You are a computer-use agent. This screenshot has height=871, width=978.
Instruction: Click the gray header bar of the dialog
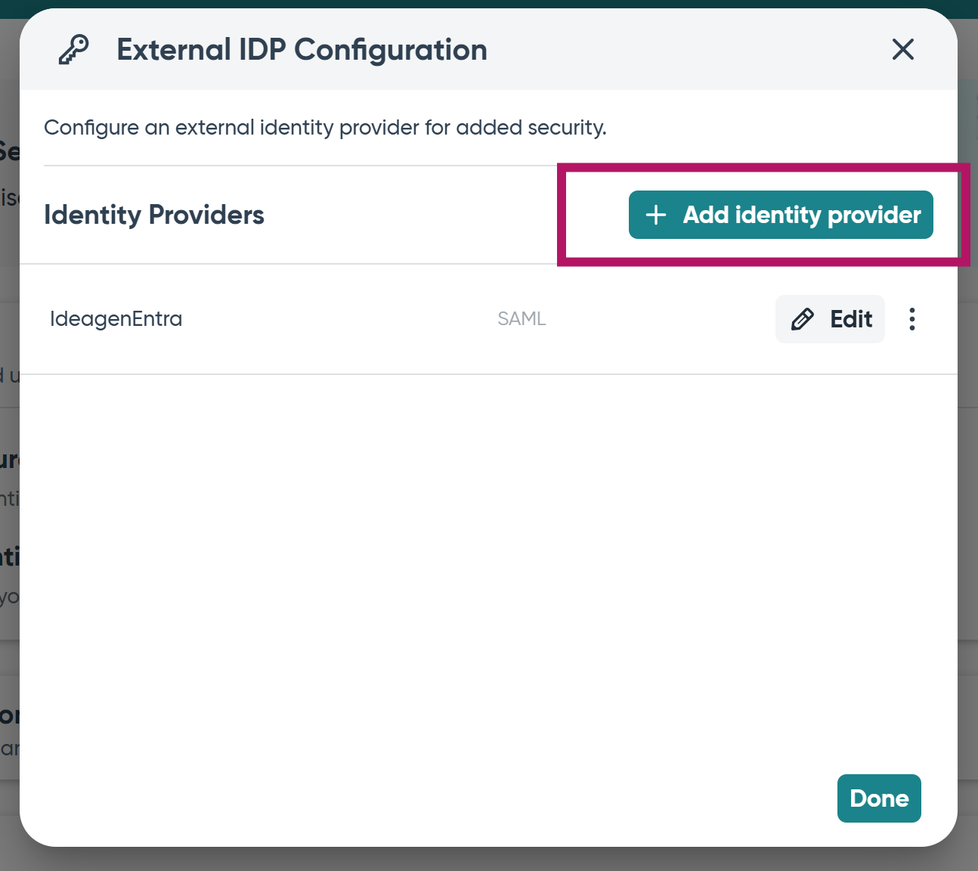680,50
